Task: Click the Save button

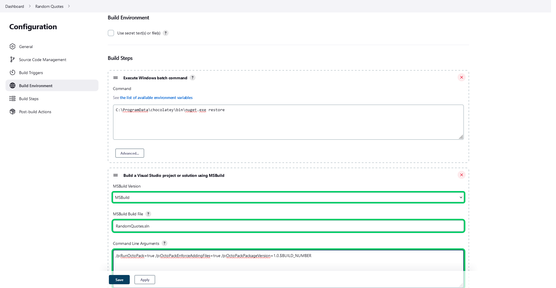Action: pyautogui.click(x=119, y=280)
